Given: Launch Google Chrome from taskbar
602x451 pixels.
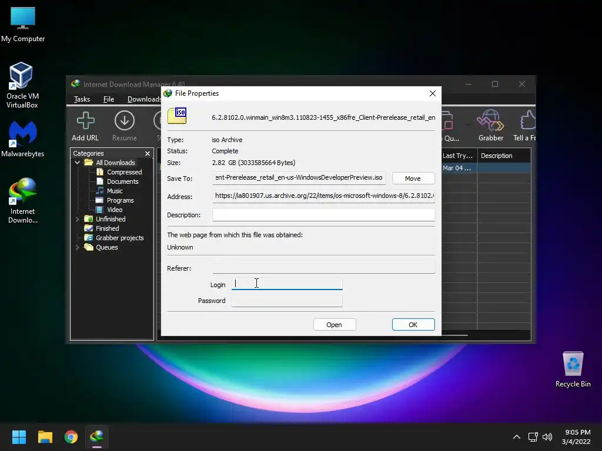Looking at the screenshot, I should tap(71, 437).
